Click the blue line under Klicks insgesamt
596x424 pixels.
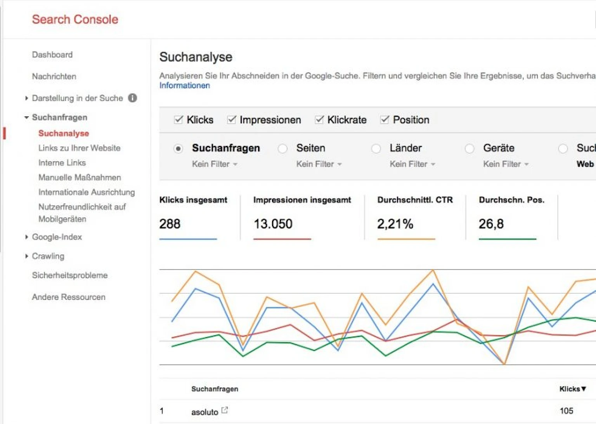click(x=188, y=239)
